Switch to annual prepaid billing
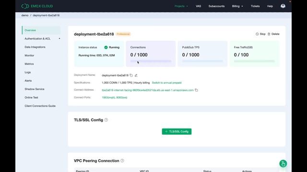 coord(166,83)
